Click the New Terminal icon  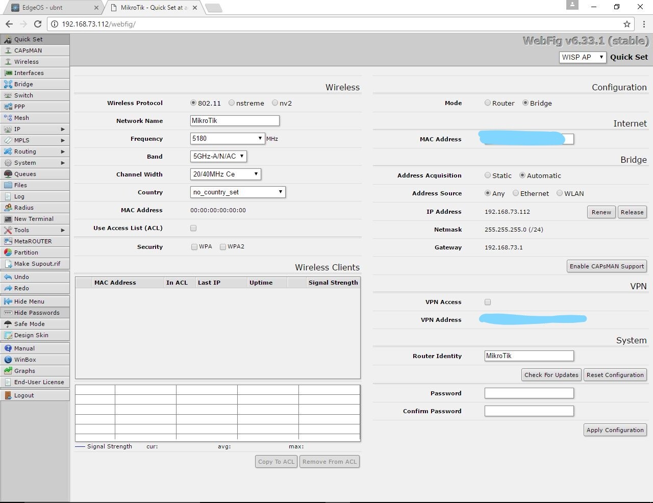tap(8, 219)
